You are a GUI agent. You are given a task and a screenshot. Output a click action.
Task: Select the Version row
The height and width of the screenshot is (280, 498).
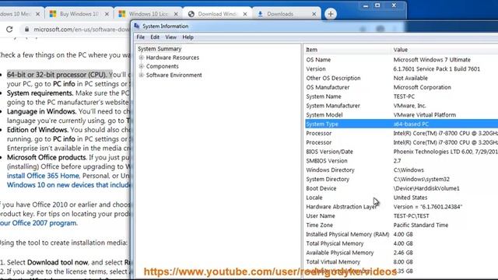click(x=402, y=69)
